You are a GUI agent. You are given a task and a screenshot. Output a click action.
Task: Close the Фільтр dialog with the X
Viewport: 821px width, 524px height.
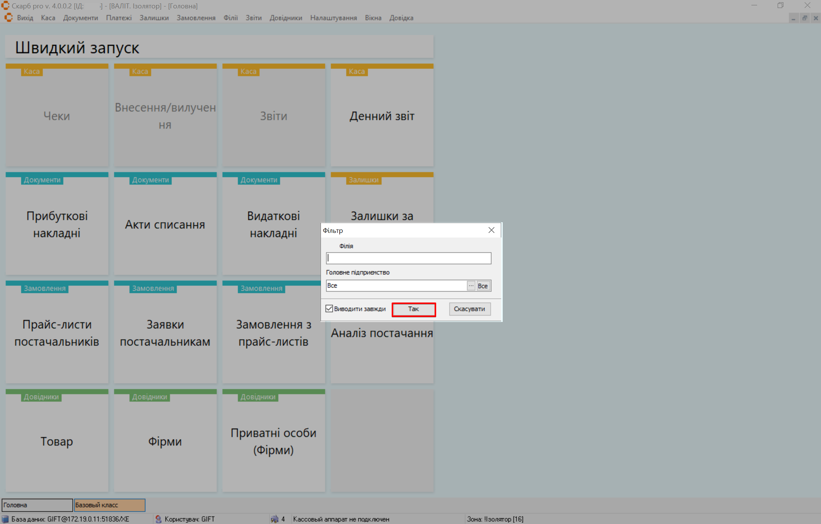[x=491, y=230]
